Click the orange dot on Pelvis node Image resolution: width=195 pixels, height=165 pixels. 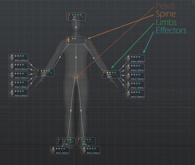click(76, 75)
